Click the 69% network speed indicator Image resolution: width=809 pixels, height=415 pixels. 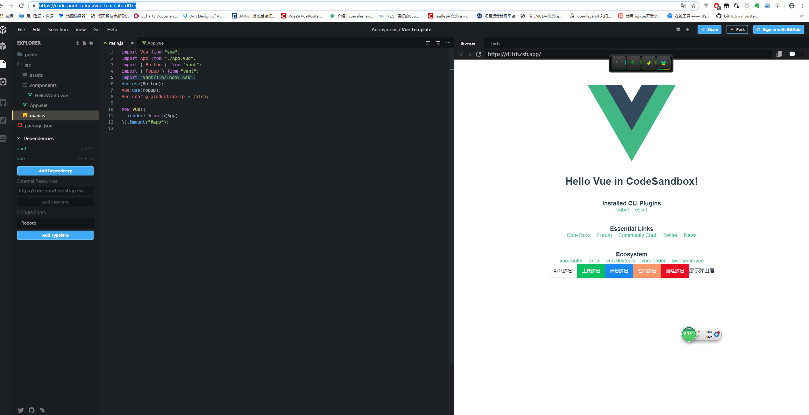click(689, 334)
